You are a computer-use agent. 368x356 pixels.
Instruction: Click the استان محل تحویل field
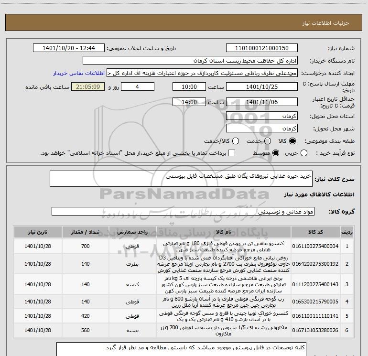[262, 116]
